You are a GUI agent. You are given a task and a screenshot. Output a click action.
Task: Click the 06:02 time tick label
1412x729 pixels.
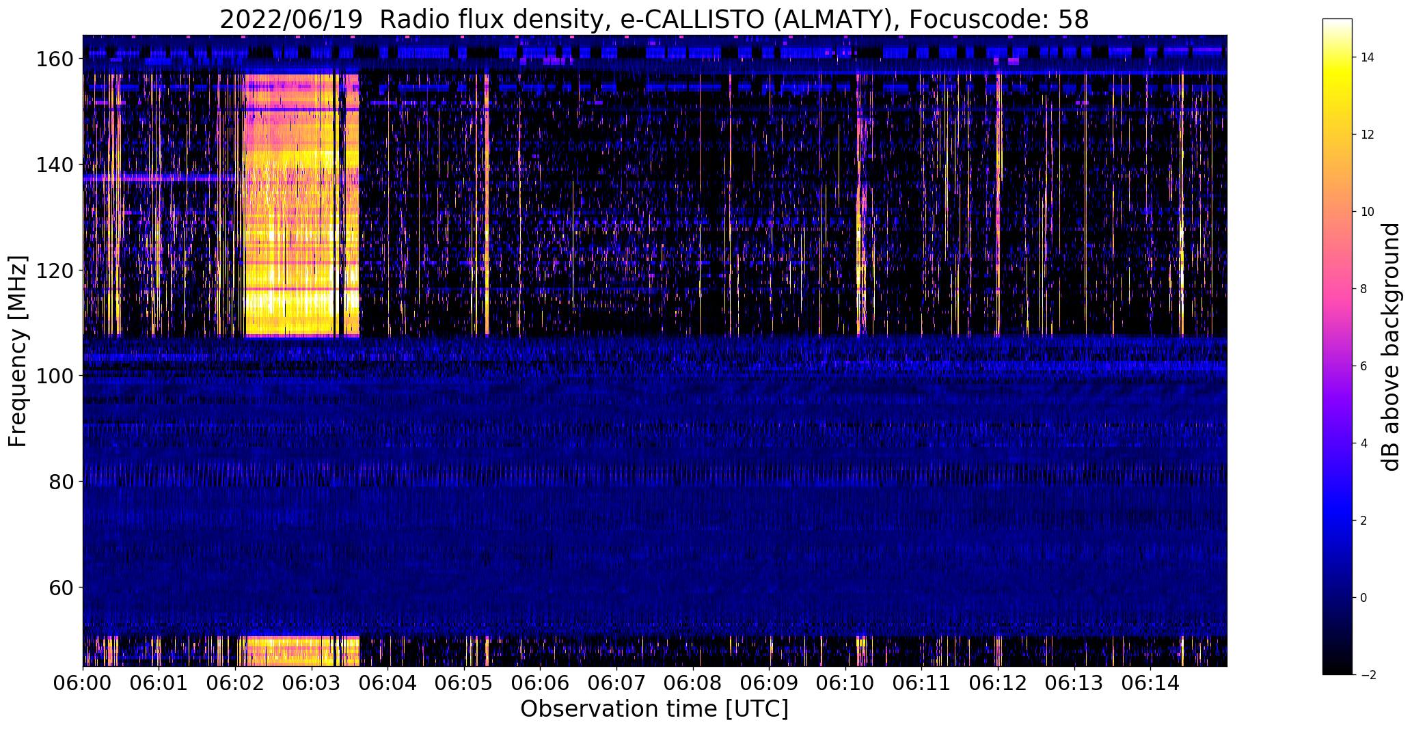236,683
